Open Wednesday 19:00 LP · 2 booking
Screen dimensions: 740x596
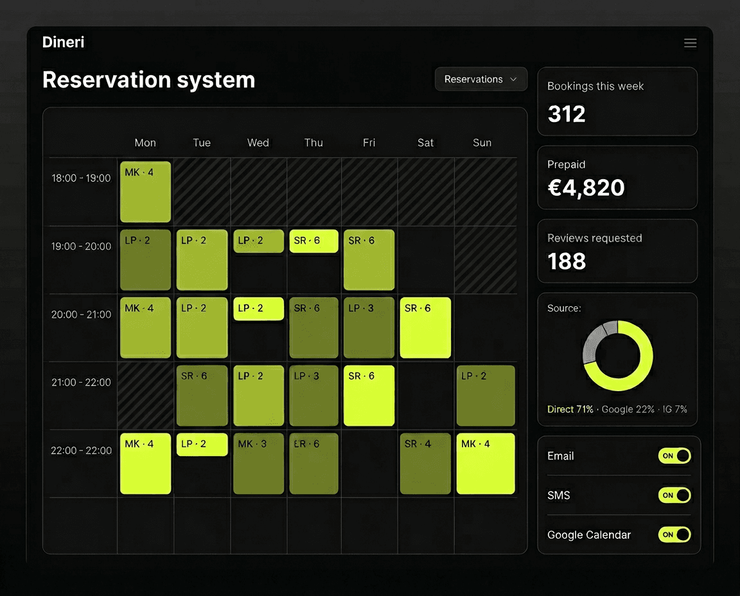[x=259, y=241]
